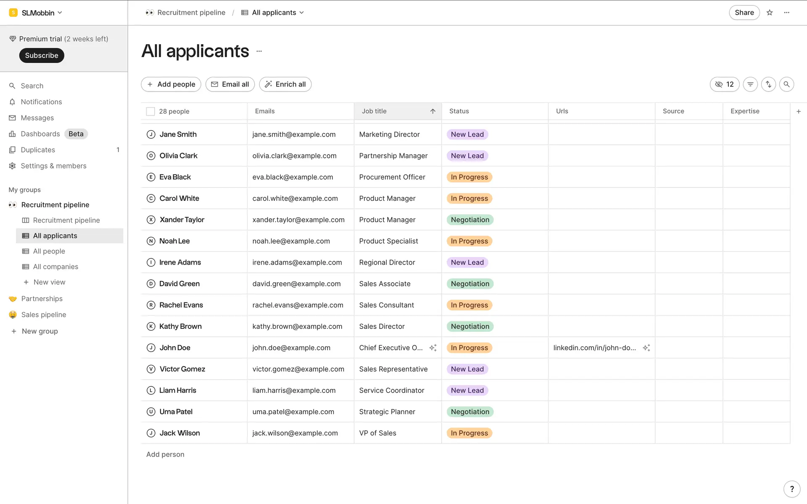Open the more options ellipsis in top bar
The width and height of the screenshot is (807, 504).
tap(787, 13)
